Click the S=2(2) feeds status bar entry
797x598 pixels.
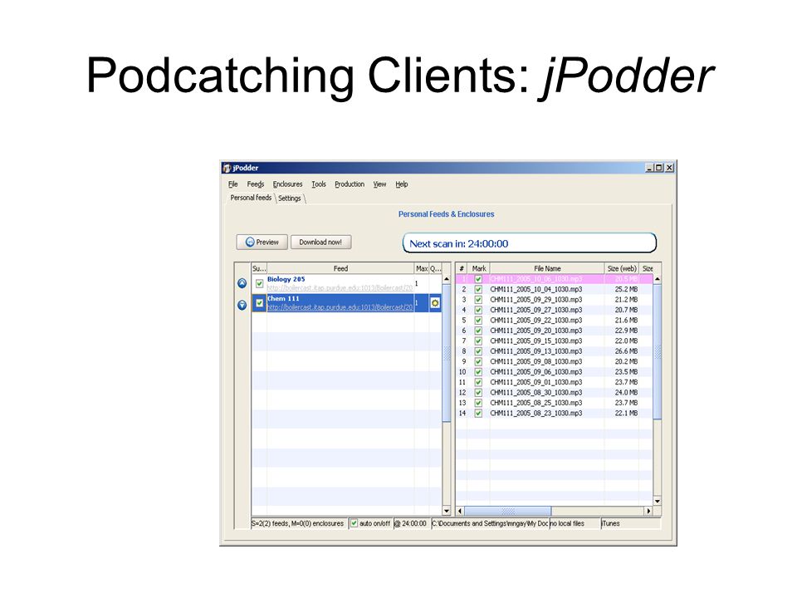298,523
